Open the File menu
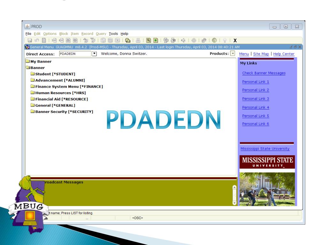The image size is (327, 245). [x=28, y=34]
